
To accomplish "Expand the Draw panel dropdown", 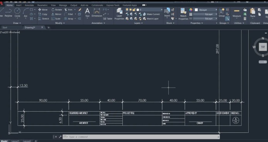I will pos(17,23).
